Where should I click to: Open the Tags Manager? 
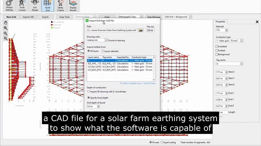(154, 17)
